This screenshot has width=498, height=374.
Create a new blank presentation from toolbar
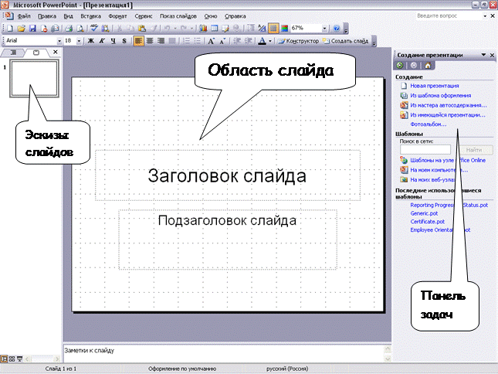click(9, 29)
